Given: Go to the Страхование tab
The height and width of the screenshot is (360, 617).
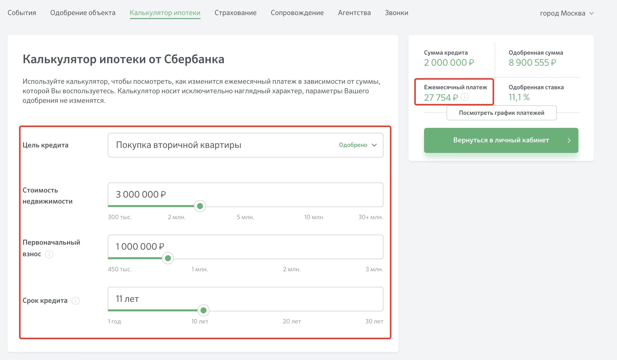Looking at the screenshot, I should (x=236, y=13).
